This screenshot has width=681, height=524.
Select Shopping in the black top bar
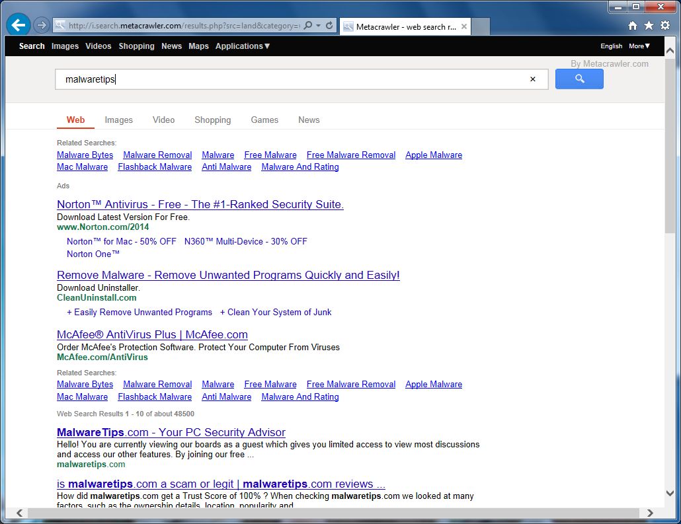click(136, 46)
